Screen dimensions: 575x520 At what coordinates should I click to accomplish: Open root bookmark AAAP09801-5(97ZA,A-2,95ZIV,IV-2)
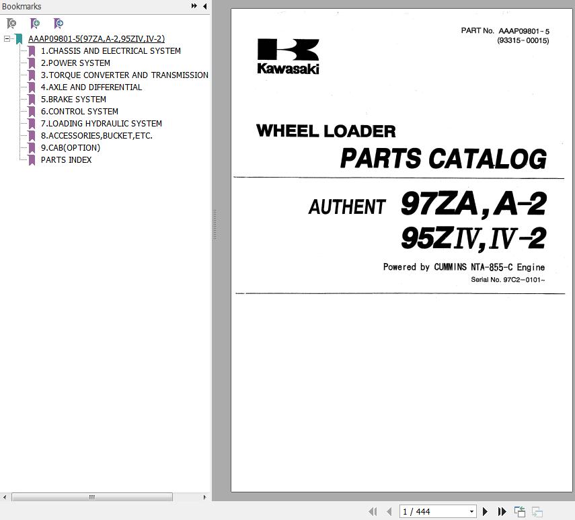[x=96, y=38]
